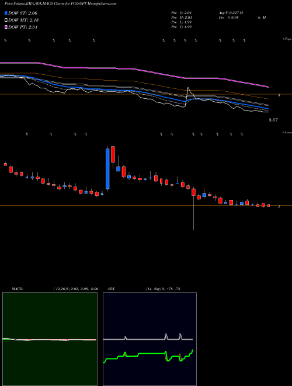Click the 'Pre O: 2.01' value
This screenshot has width=292, height=386.
(x=182, y=13)
